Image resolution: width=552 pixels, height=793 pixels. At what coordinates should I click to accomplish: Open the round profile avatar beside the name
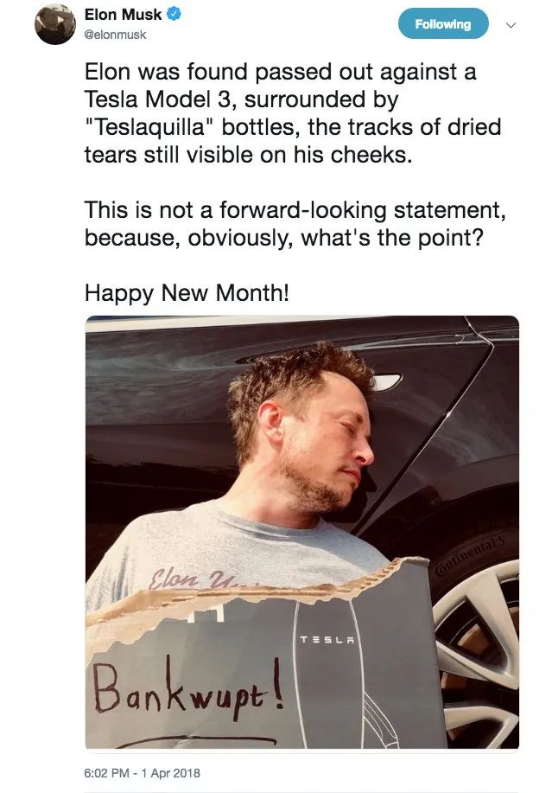tap(55, 25)
